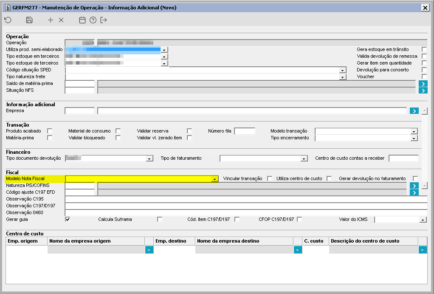Image resolution: width=434 pixels, height=294 pixels.
Task: Delete record using the X toolbar icon
Action: click(x=61, y=20)
